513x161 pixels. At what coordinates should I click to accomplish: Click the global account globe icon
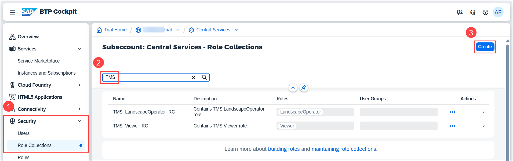coord(138,30)
